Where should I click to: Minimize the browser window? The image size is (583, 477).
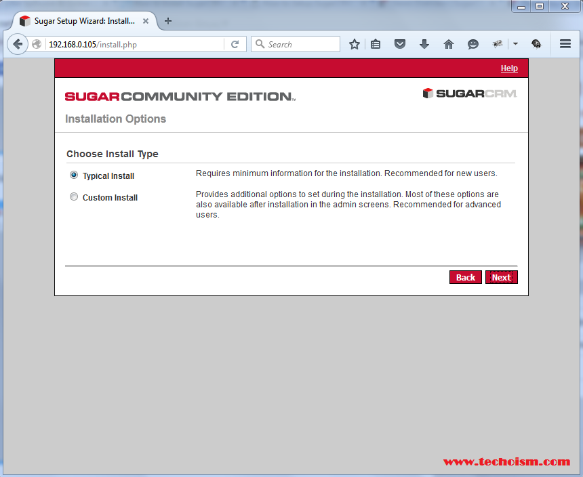[521, 6]
